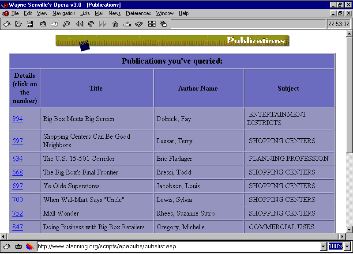The width and height of the screenshot is (353, 254).
Task: Open publication detail link 634
Action: (x=18, y=159)
